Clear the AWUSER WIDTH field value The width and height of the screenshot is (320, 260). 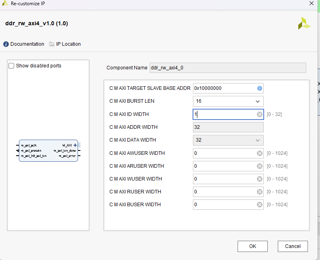click(x=260, y=153)
